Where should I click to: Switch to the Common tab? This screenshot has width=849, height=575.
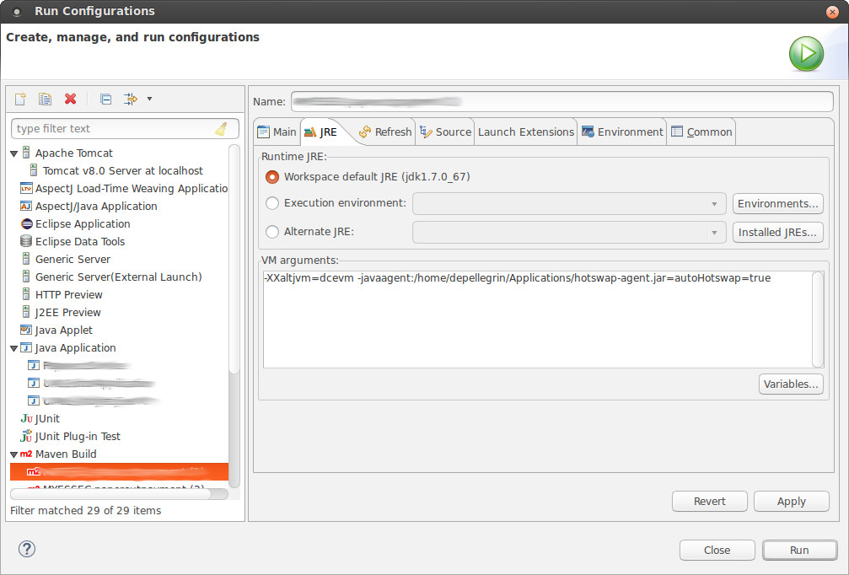click(701, 132)
